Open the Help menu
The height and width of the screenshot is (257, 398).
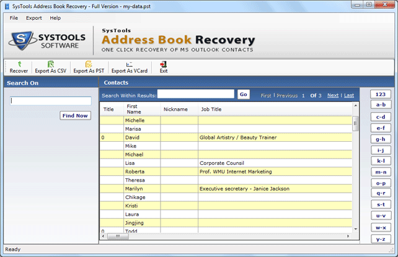(x=55, y=18)
